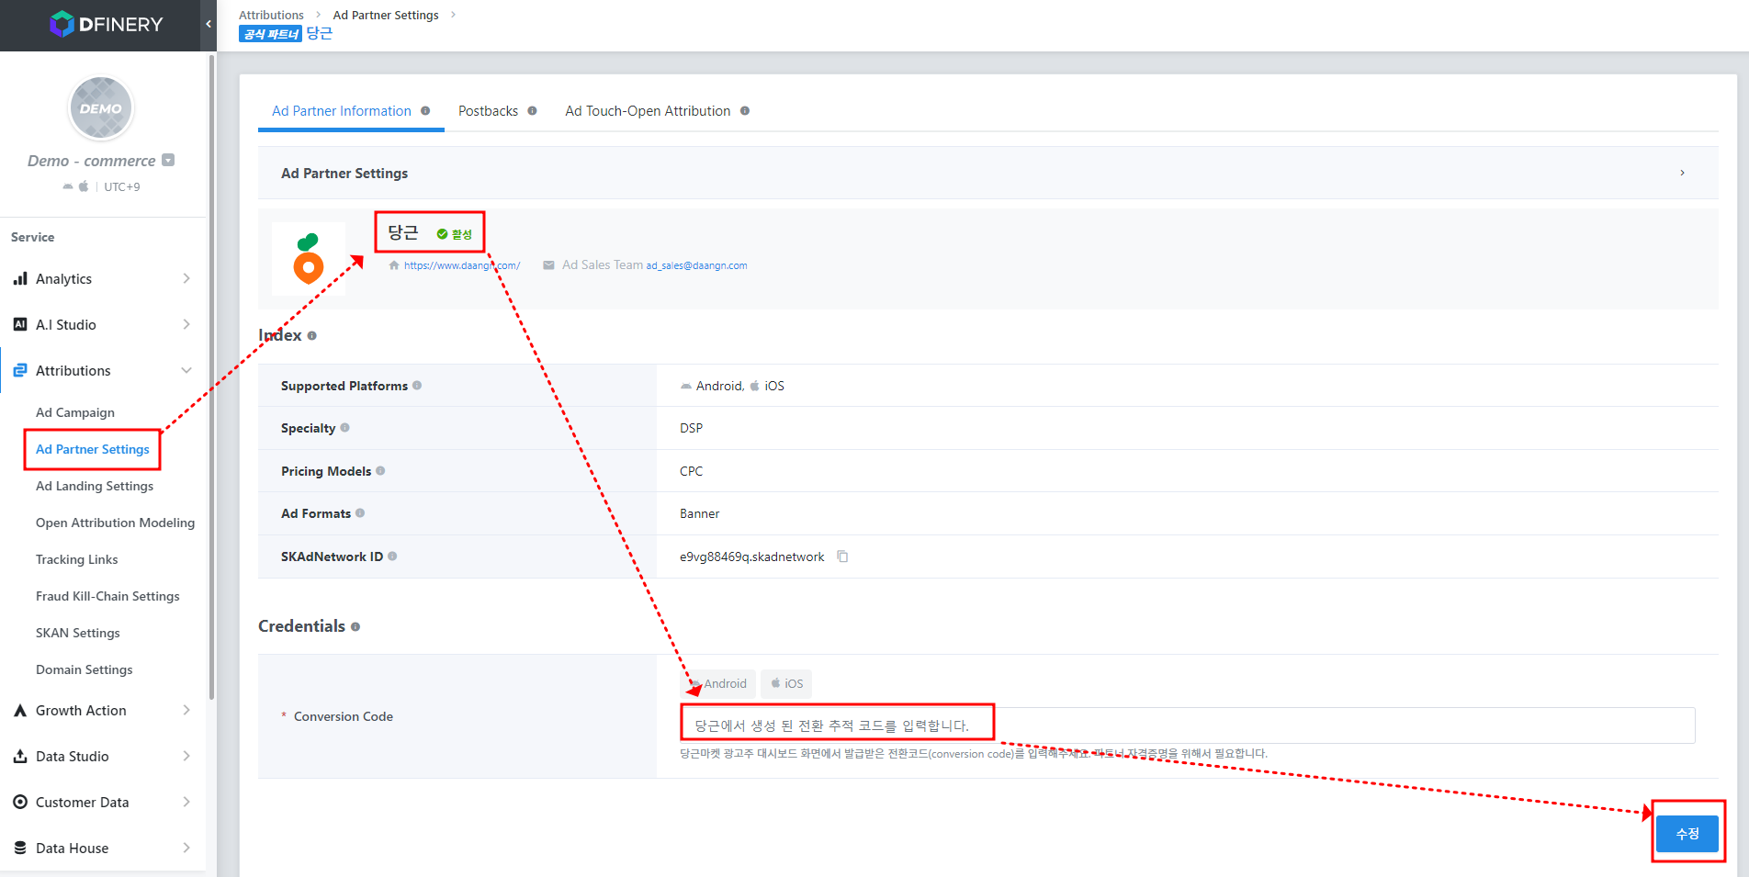Click the Data House database icon

click(x=20, y=848)
